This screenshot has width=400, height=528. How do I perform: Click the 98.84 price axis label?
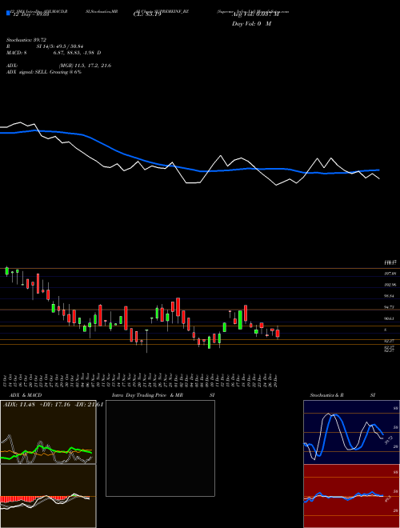click(x=390, y=296)
